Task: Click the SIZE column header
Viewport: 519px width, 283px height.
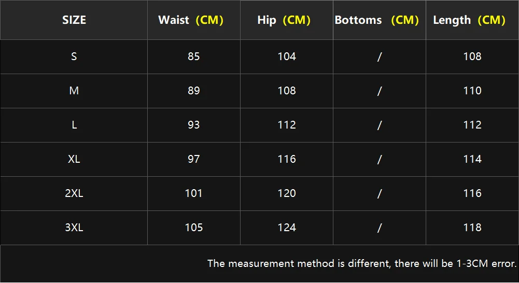Action: [x=74, y=20]
